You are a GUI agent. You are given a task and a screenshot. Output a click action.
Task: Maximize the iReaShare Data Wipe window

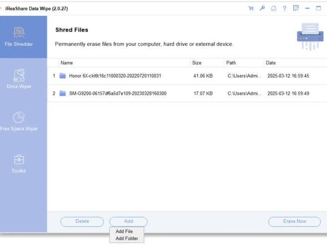[318, 8]
